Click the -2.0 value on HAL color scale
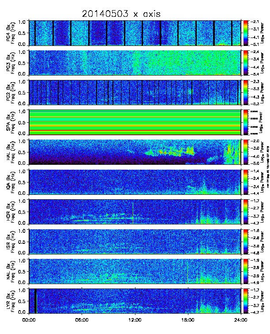 [x=255, y=141]
